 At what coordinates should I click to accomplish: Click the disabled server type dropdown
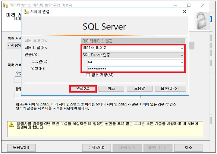coord(133,41)
